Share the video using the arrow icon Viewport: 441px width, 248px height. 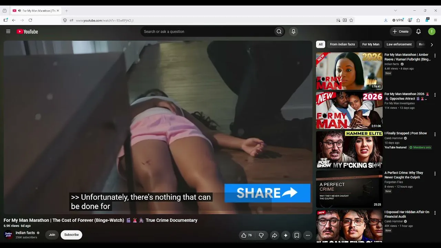pos(275,235)
